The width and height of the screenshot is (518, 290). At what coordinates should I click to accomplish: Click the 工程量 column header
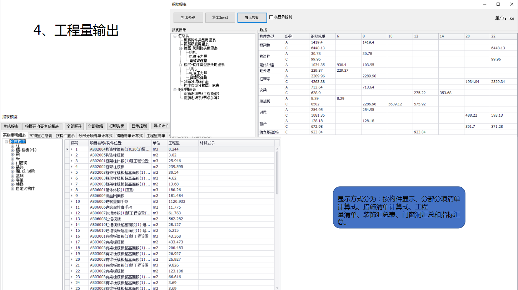pos(183,143)
